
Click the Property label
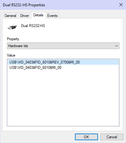tap(13, 39)
